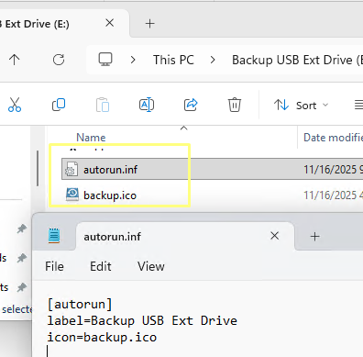Refresh the File Explorer view
Viewport: 363px width, 357px height.
[59, 60]
